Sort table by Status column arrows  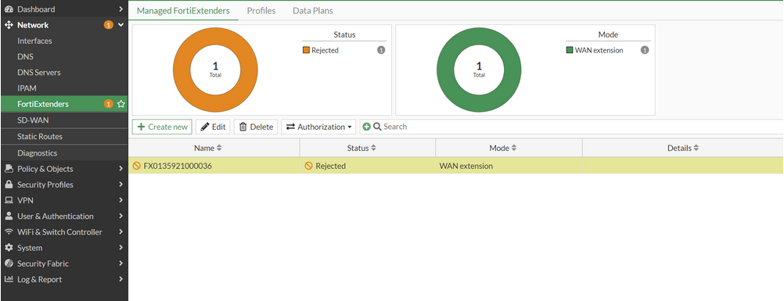373,148
